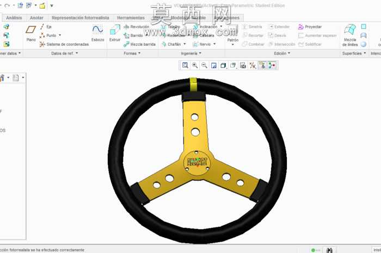Click the Intersección button
Image resolution: width=381 pixels, height=253 pixels.
[x=281, y=44]
